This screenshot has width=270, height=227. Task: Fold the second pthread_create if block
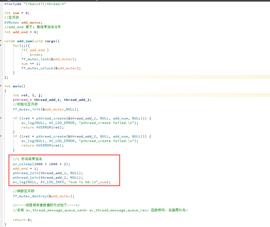[x=1, y=136]
